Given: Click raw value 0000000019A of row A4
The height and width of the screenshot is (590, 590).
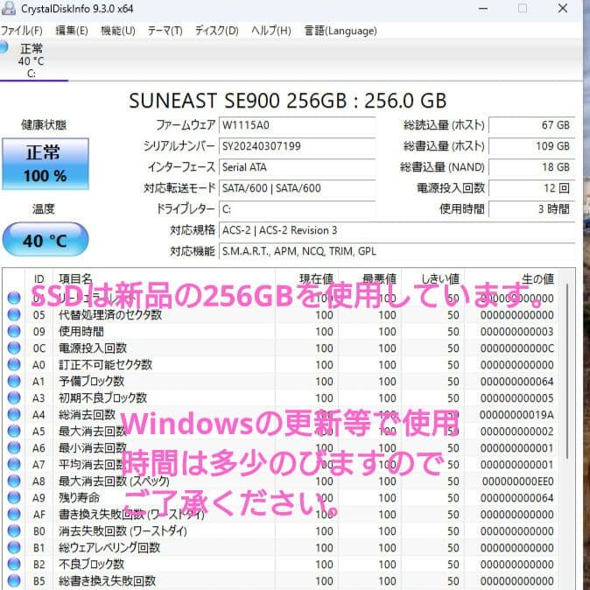Looking at the screenshot, I should click(516, 415).
